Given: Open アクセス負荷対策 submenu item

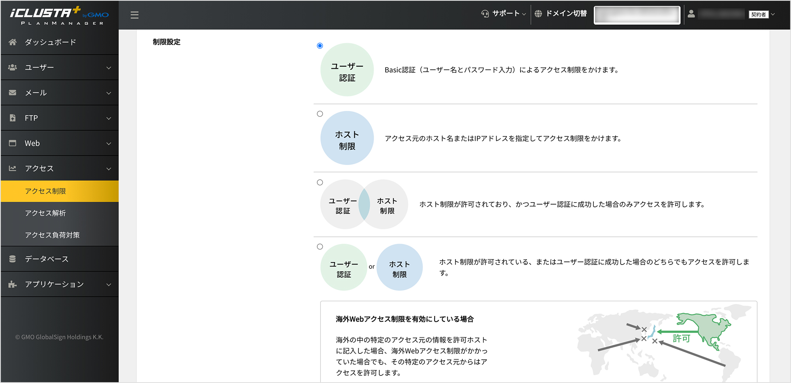Looking at the screenshot, I should [60, 235].
